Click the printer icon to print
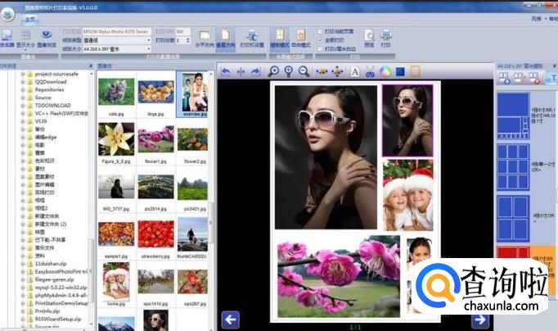The width and height of the screenshot is (558, 331). [385, 35]
